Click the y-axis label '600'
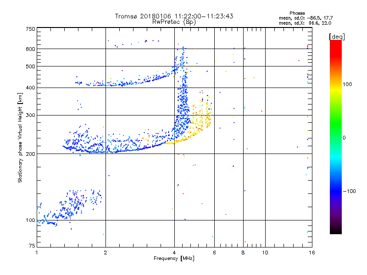Image resolution: width=367 pixels, height=275 pixels. click(x=30, y=49)
